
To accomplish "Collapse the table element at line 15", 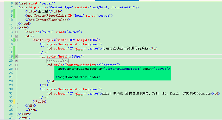I will click(x=16, y=40).
